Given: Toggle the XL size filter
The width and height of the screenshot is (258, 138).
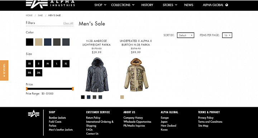Looking at the screenshot, I should click(66, 63).
